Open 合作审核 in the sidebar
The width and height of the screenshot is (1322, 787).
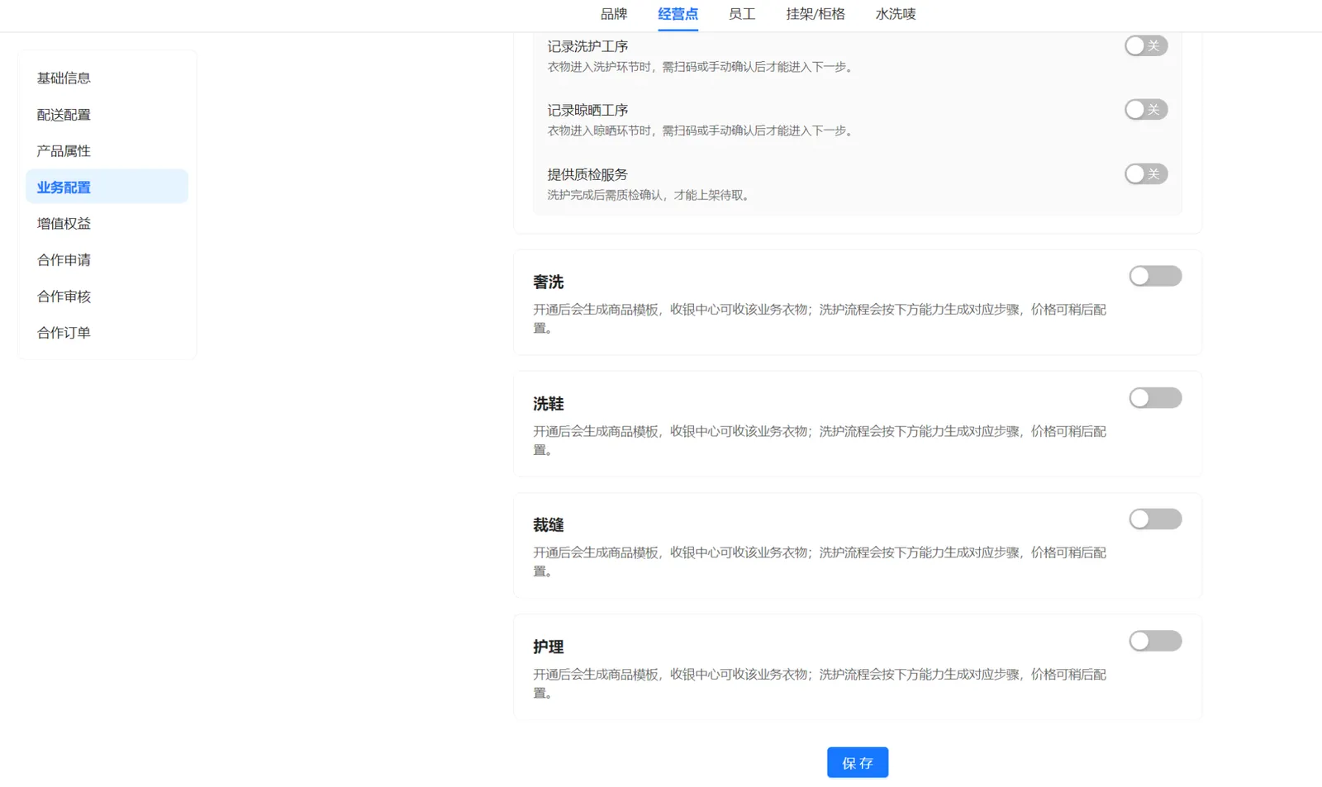coord(107,296)
